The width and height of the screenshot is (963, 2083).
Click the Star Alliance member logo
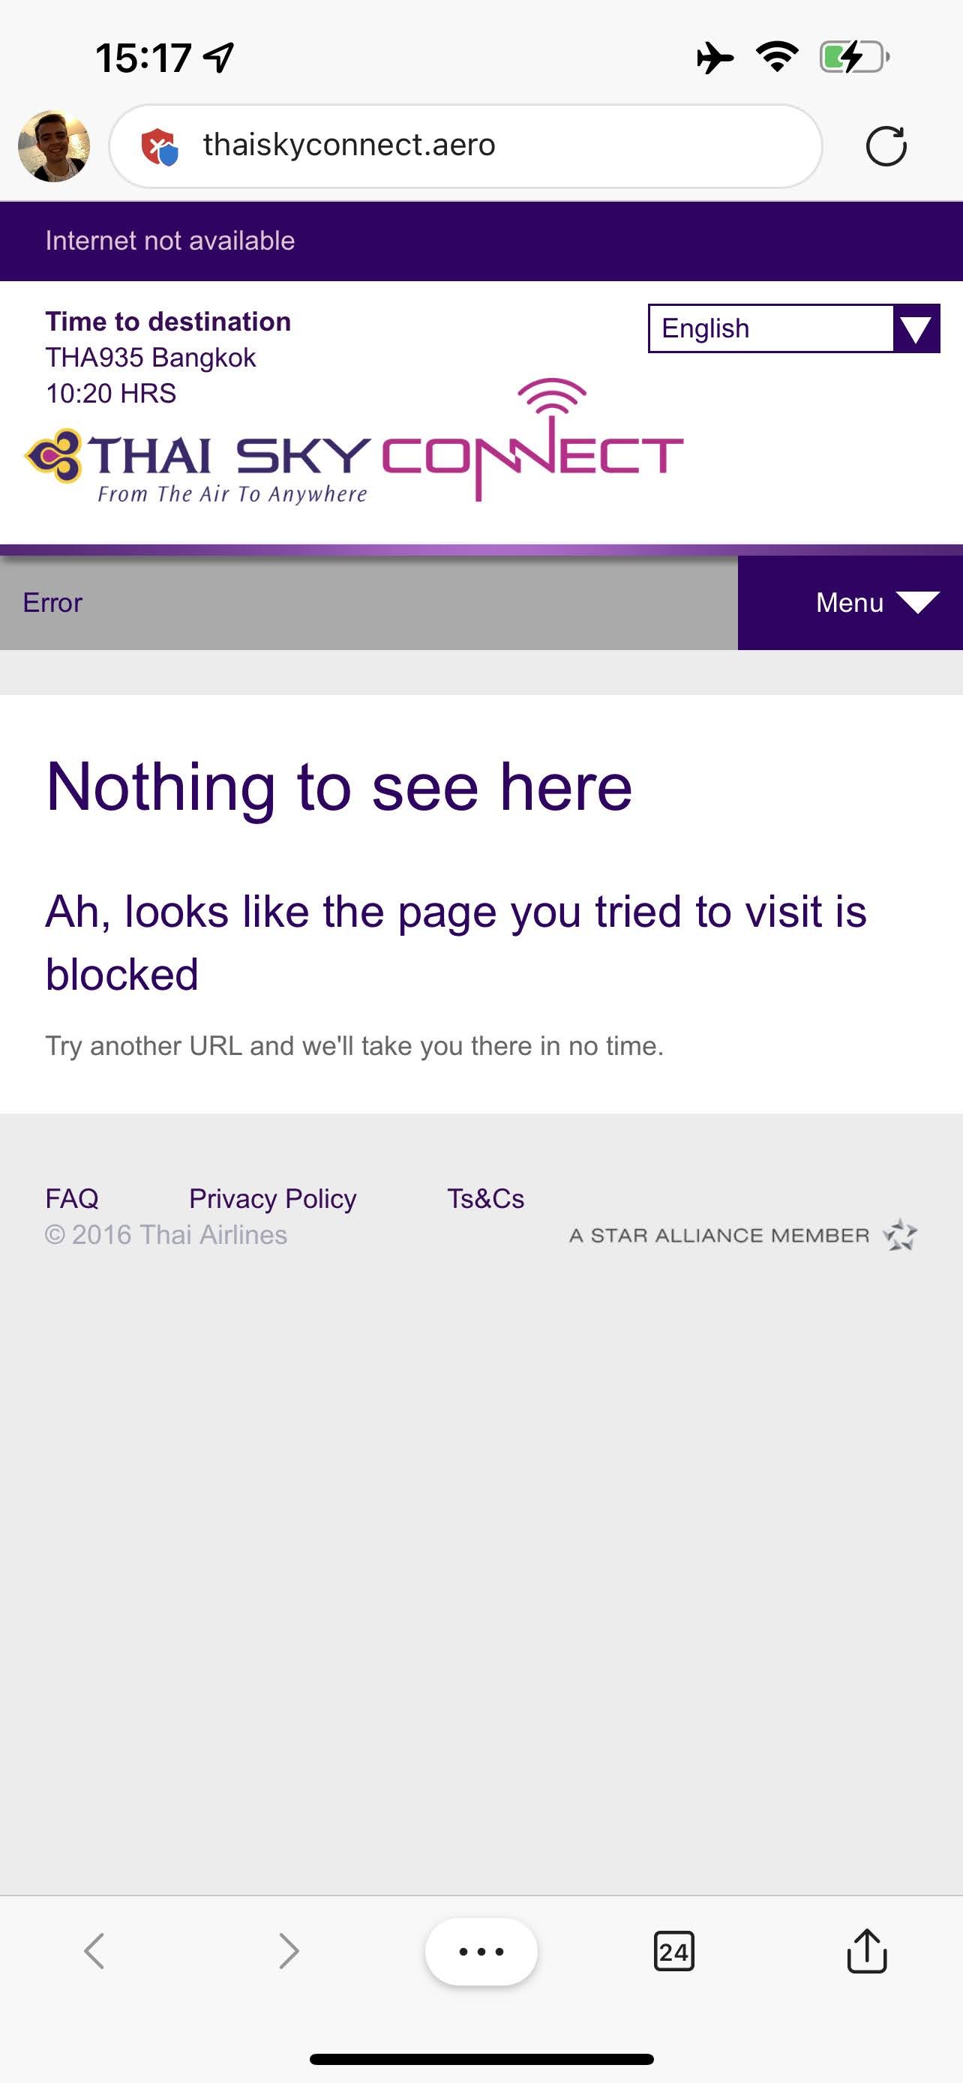pyautogui.click(x=742, y=1236)
